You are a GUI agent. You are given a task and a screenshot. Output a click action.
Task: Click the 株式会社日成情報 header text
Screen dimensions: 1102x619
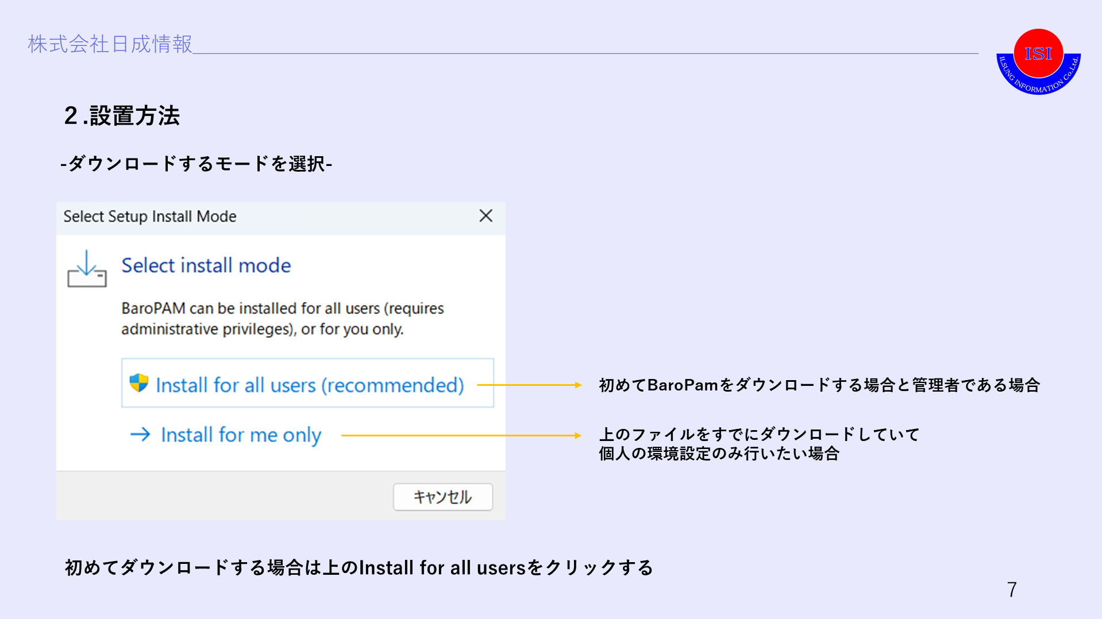(x=110, y=44)
